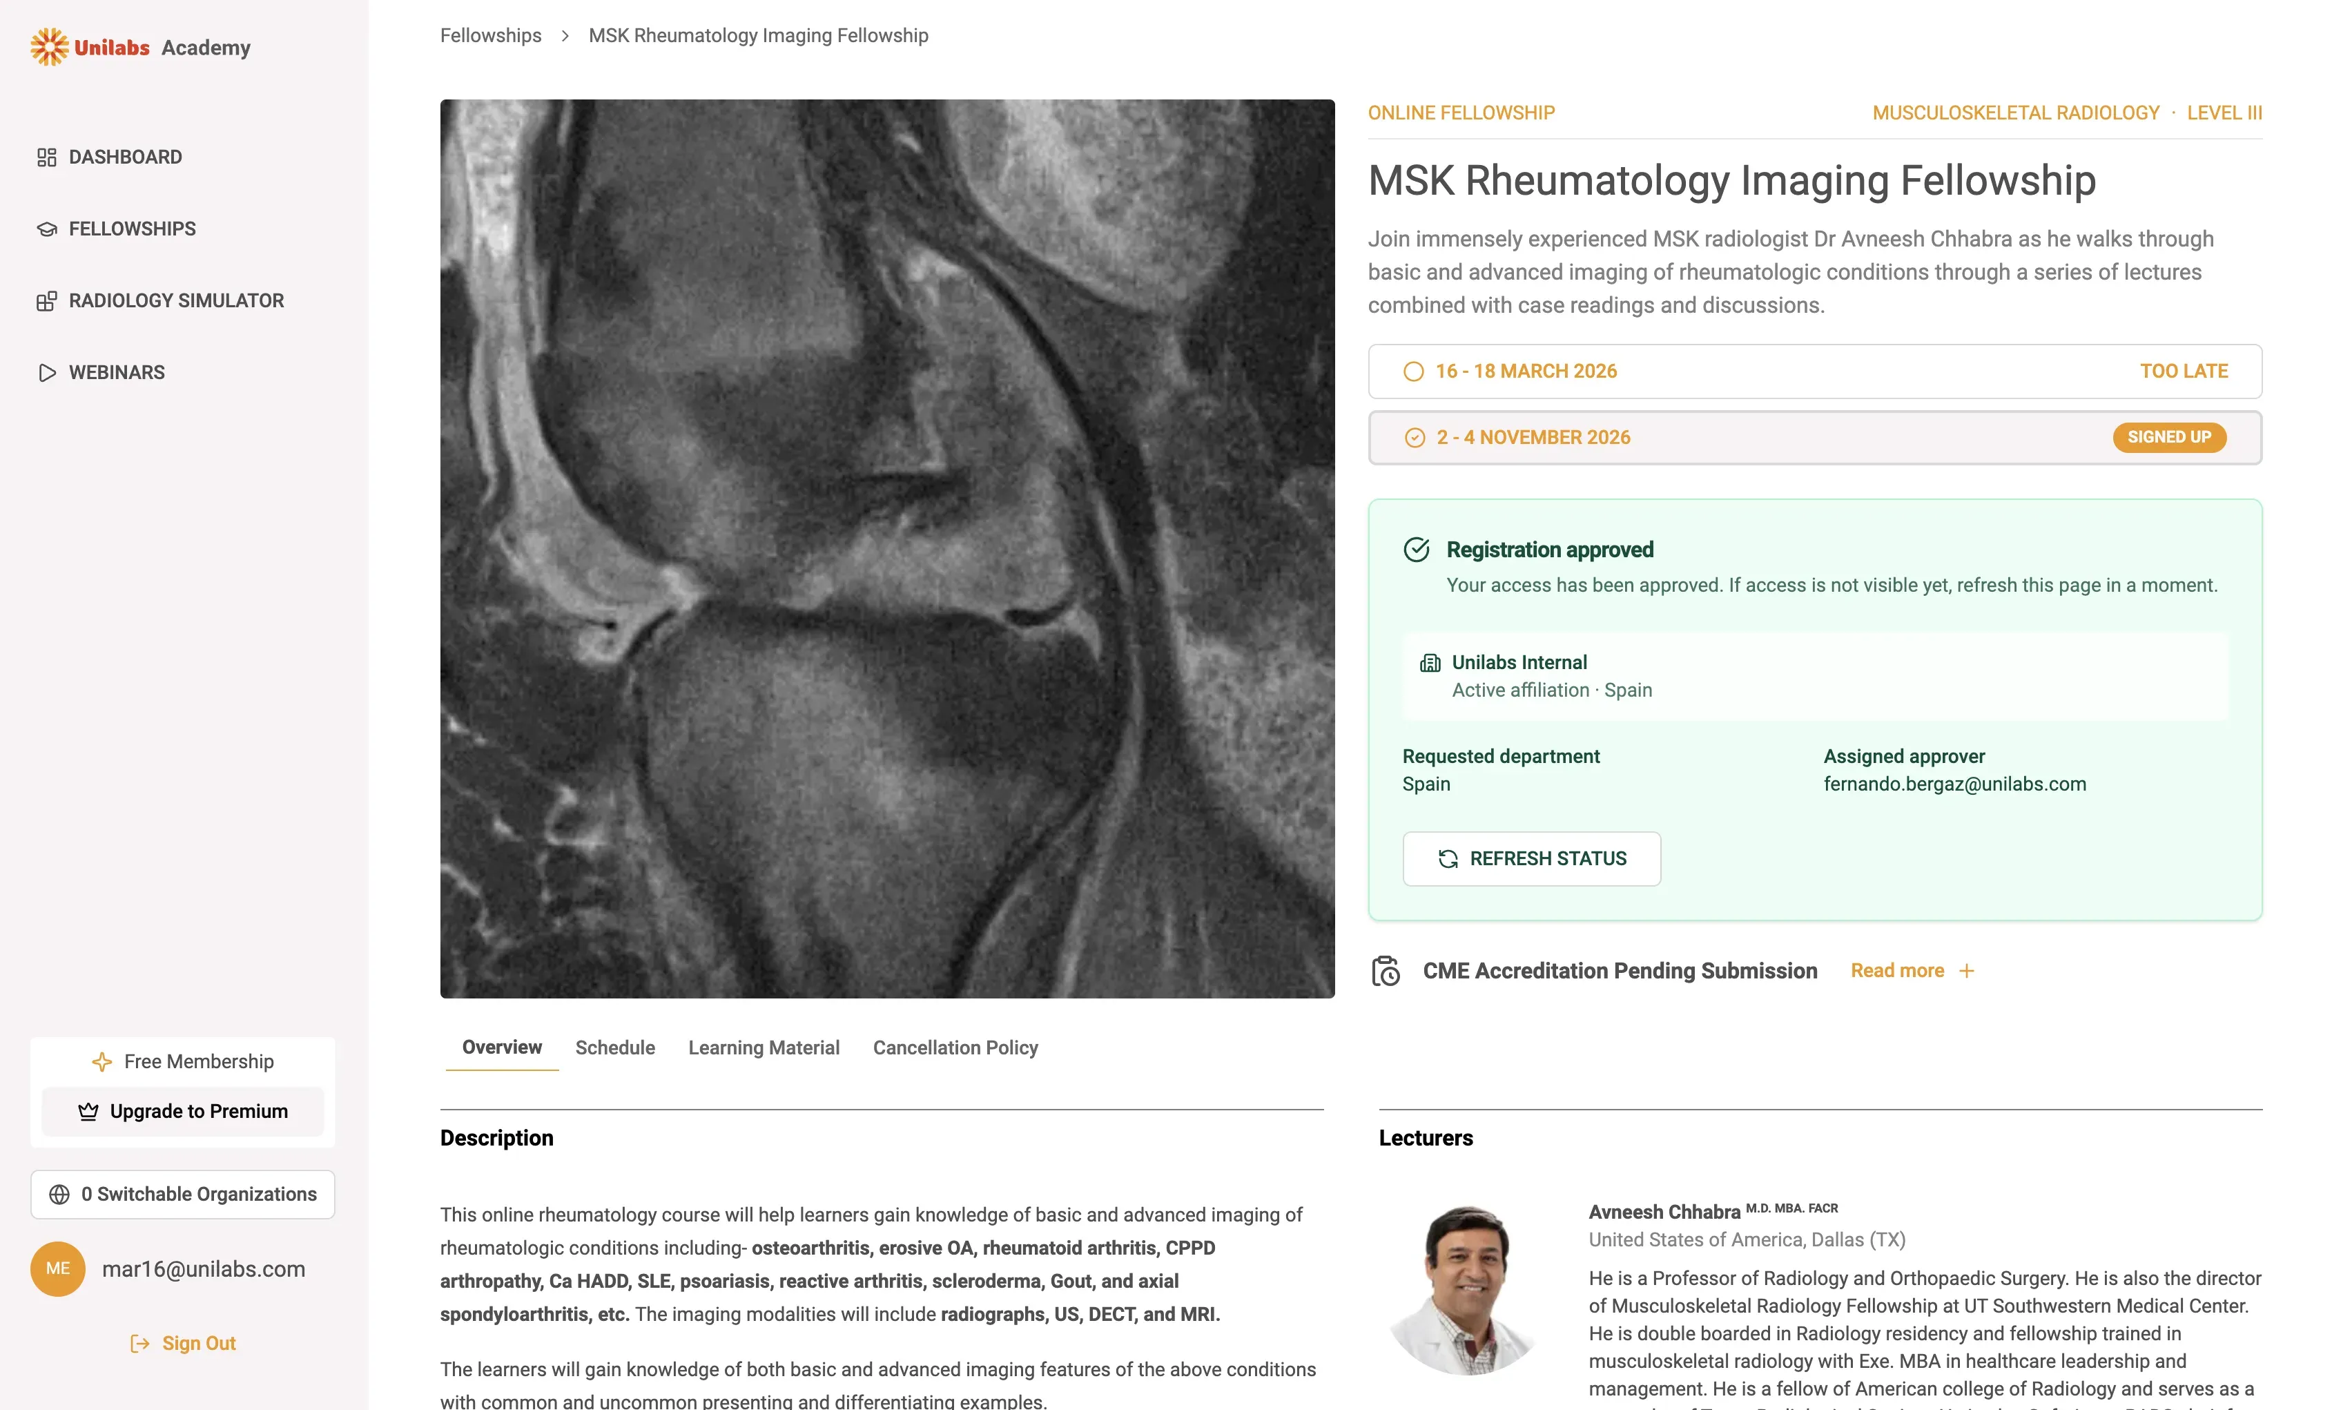Click the Radiology Simulator sidebar icon
This screenshot has height=1410, width=2332.
(x=46, y=301)
